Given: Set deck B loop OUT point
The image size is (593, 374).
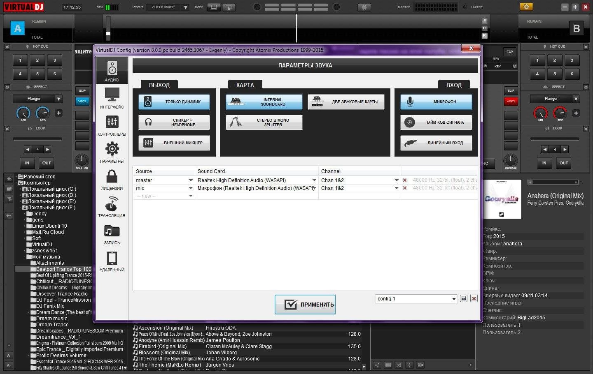Looking at the screenshot, I should pos(564,163).
